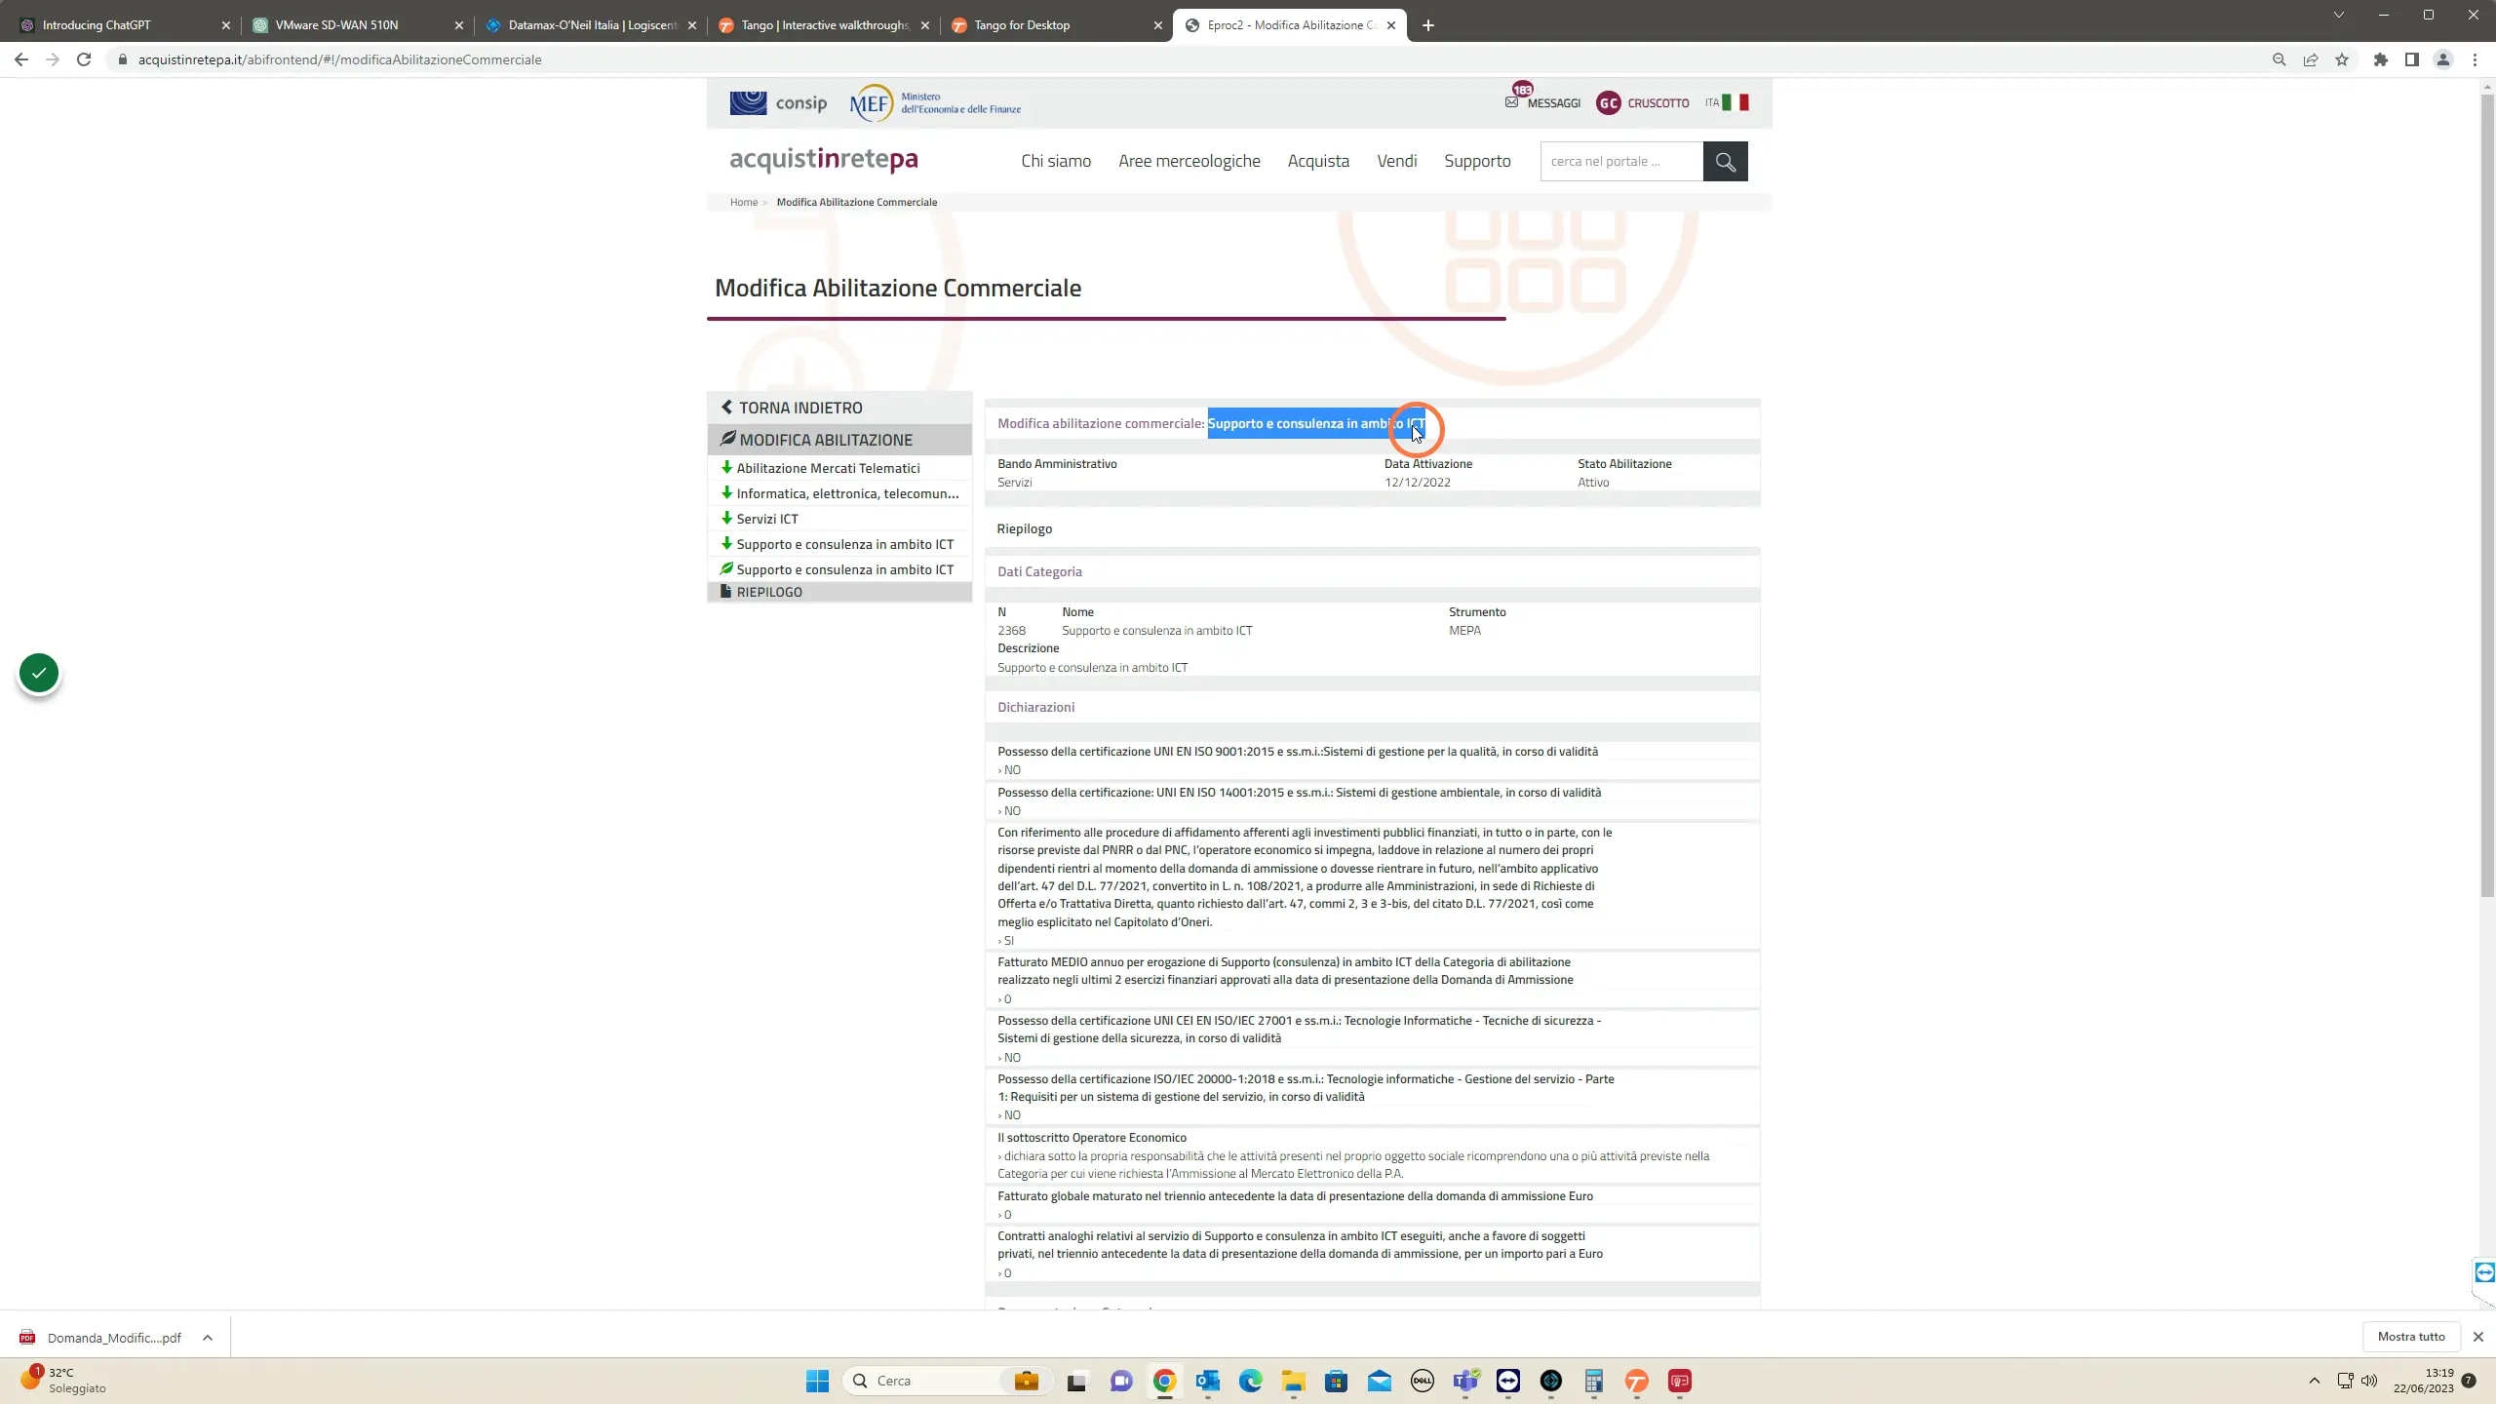
Task: Switch to the Introducing ChatGPT tab
Action: pyautogui.click(x=125, y=25)
